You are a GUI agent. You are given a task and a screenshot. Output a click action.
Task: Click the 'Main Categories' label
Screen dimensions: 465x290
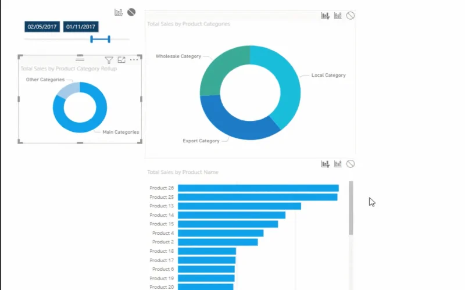pos(121,133)
